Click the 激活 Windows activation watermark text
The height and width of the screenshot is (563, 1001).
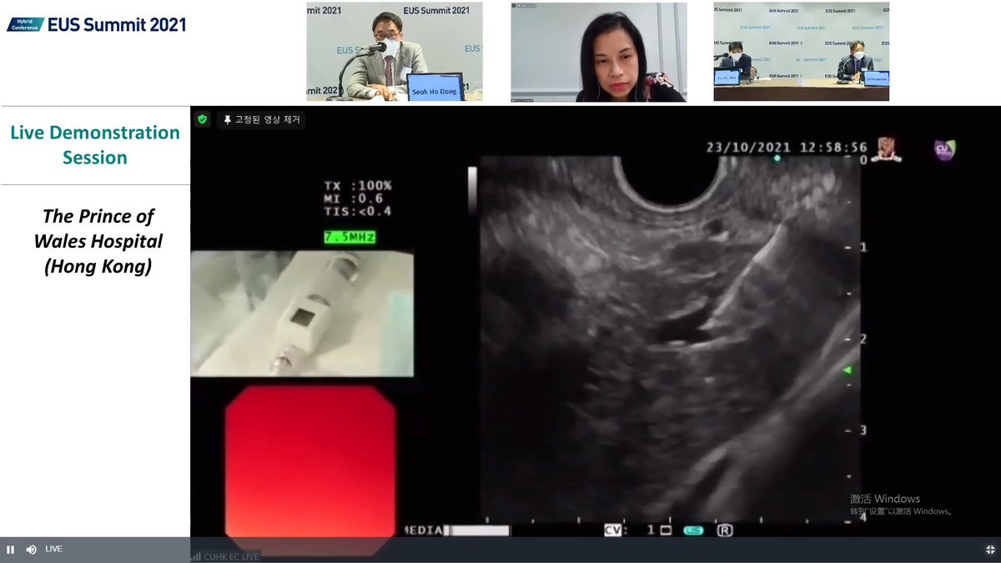[x=885, y=499]
